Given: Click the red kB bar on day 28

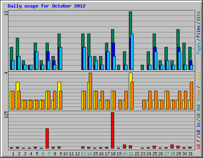Looking at the screenshot, I should (172, 147).
